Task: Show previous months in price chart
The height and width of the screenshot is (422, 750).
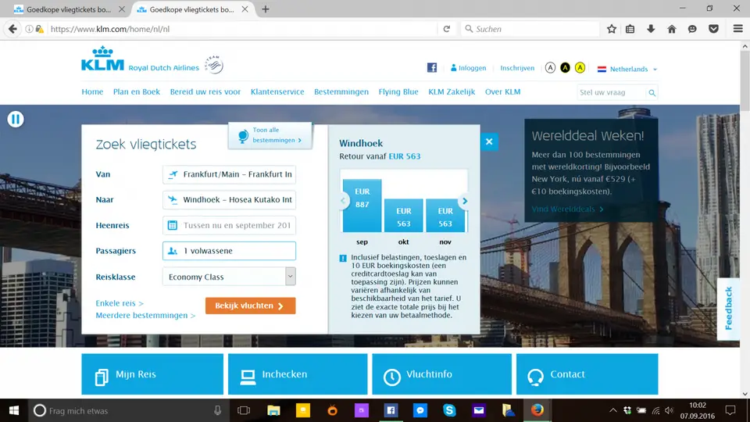Action: (x=343, y=201)
